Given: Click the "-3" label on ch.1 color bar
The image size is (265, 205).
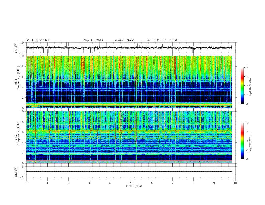Looking at the screenshot, I should point(247,67).
